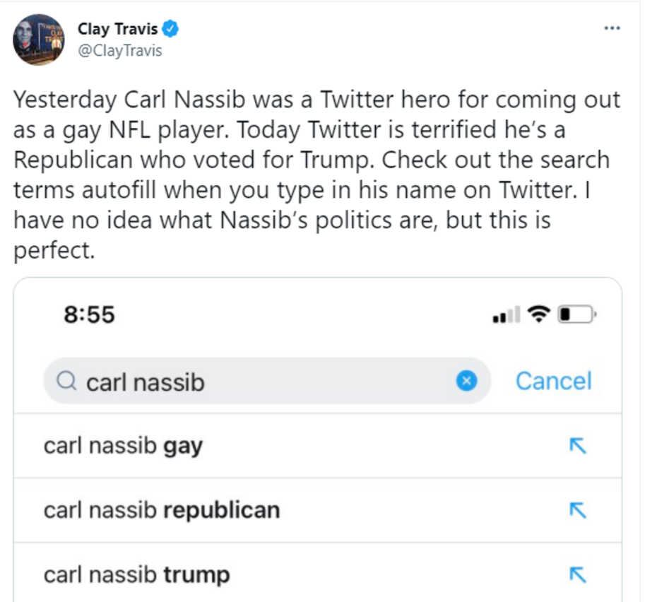
Task: Click the battery indicator icon
Action: point(577,314)
